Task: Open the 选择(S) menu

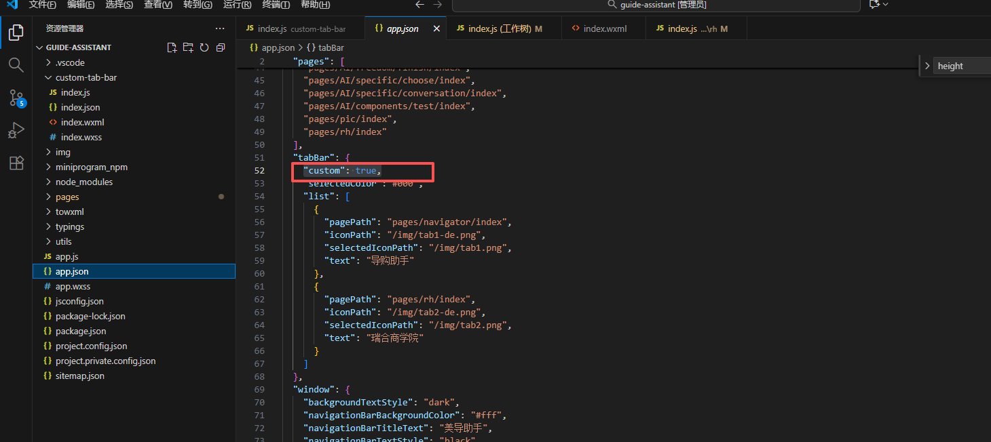Action: click(119, 5)
